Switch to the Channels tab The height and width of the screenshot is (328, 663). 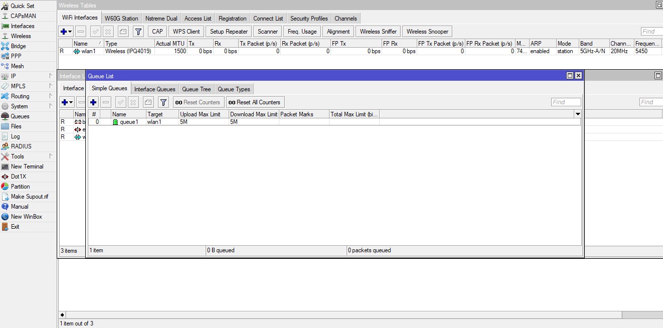[x=346, y=19]
